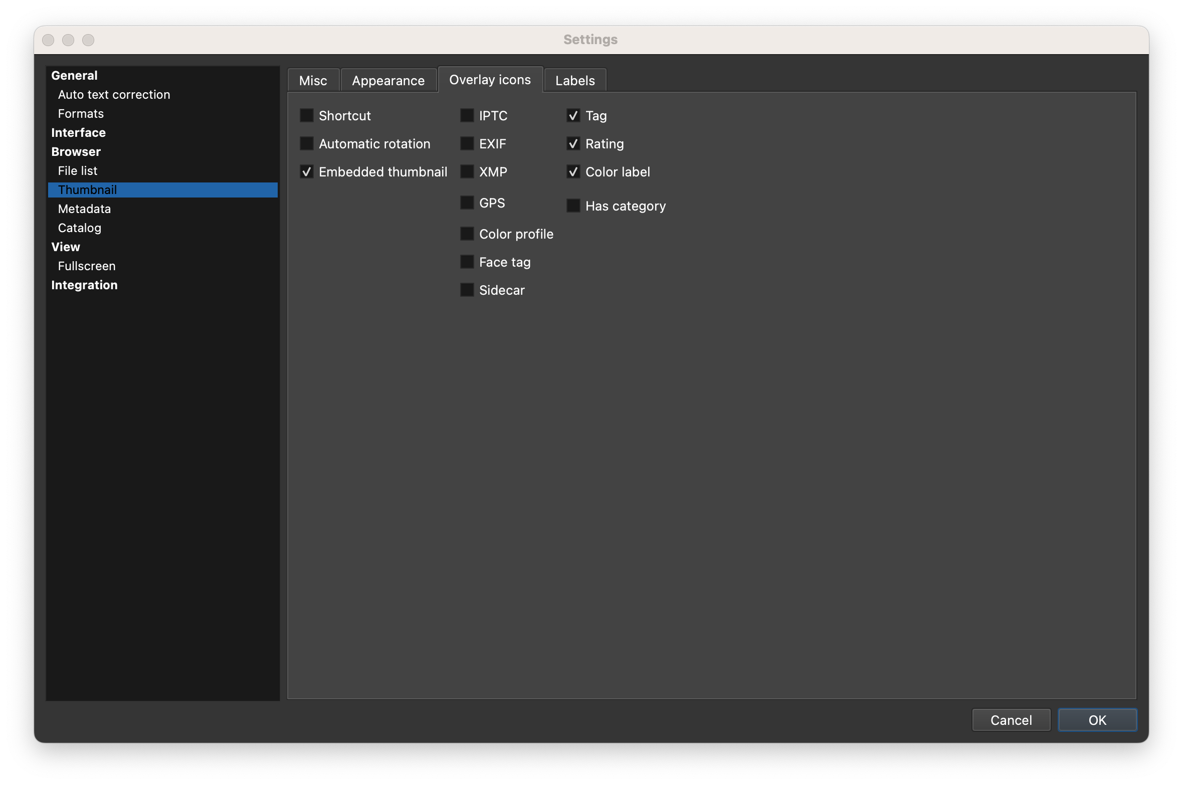Open Metadata settings section
1183x785 pixels.
pyautogui.click(x=84, y=209)
